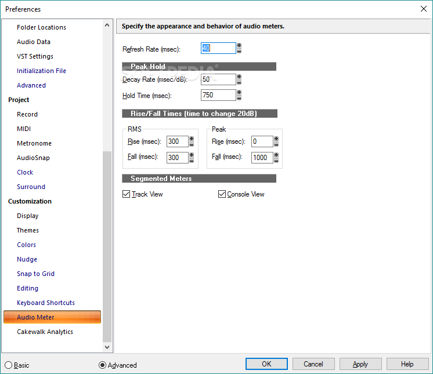This screenshot has height=374, width=433.
Task: Click the Refresh Rate input field
Action: tap(218, 48)
